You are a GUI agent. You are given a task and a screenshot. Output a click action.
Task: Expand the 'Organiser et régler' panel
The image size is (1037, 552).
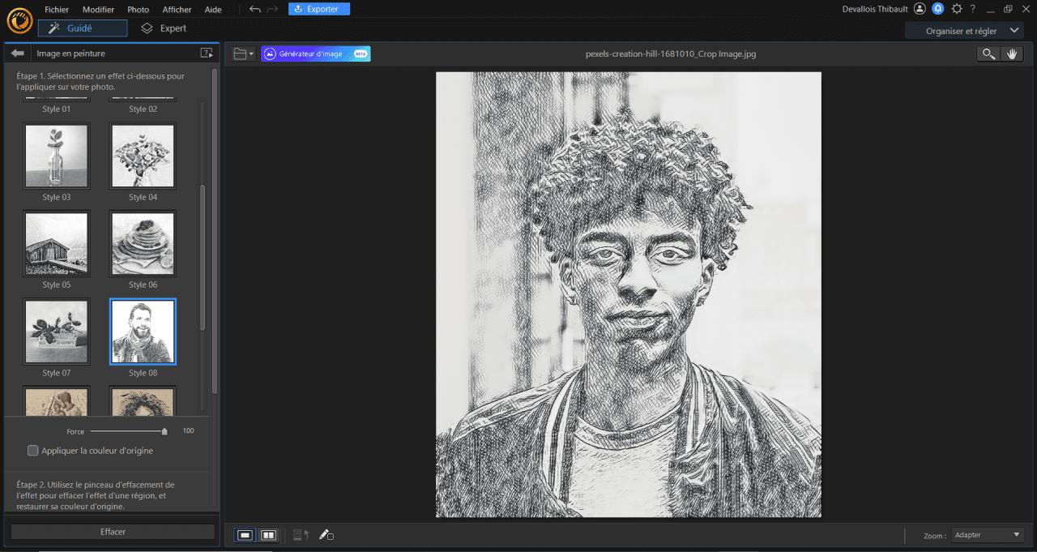click(x=964, y=29)
